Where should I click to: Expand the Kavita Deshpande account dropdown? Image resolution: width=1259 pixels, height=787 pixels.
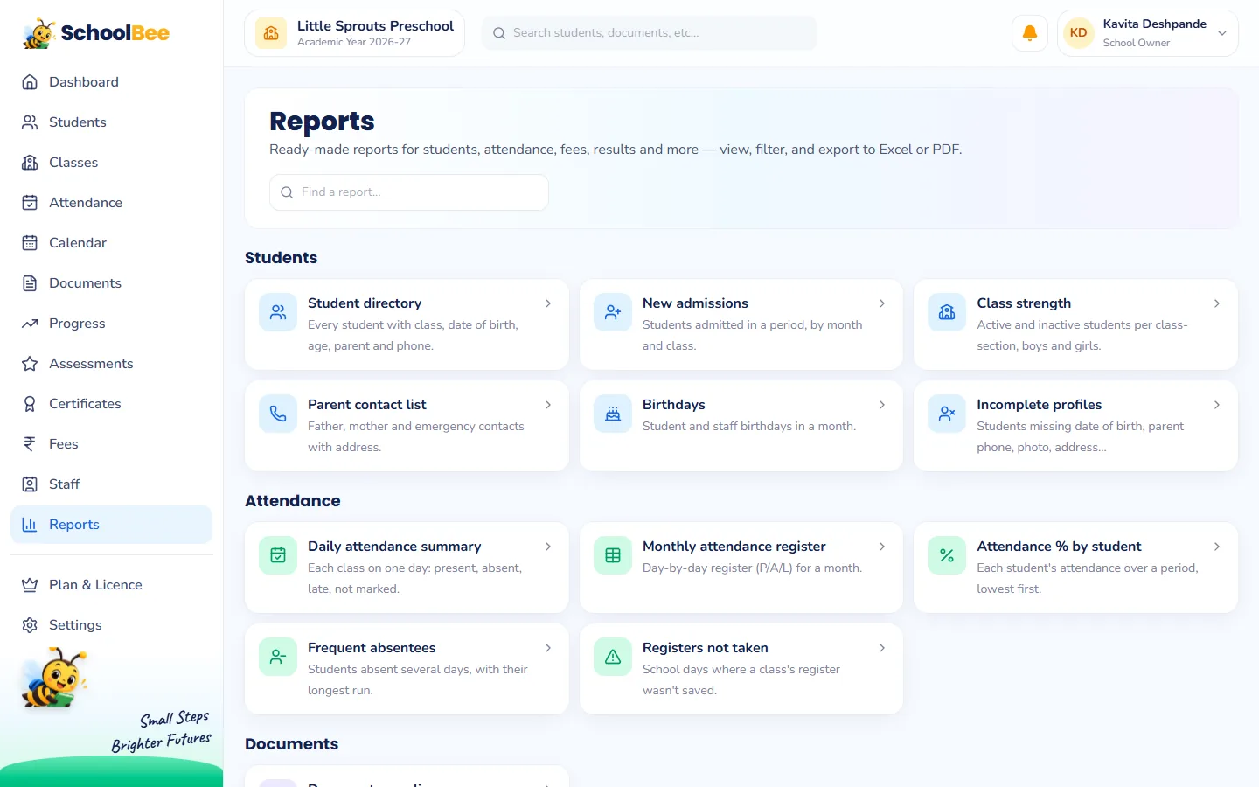coord(1222,33)
